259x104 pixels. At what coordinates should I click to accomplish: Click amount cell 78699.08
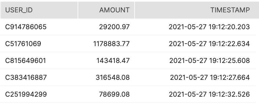coord(114,94)
